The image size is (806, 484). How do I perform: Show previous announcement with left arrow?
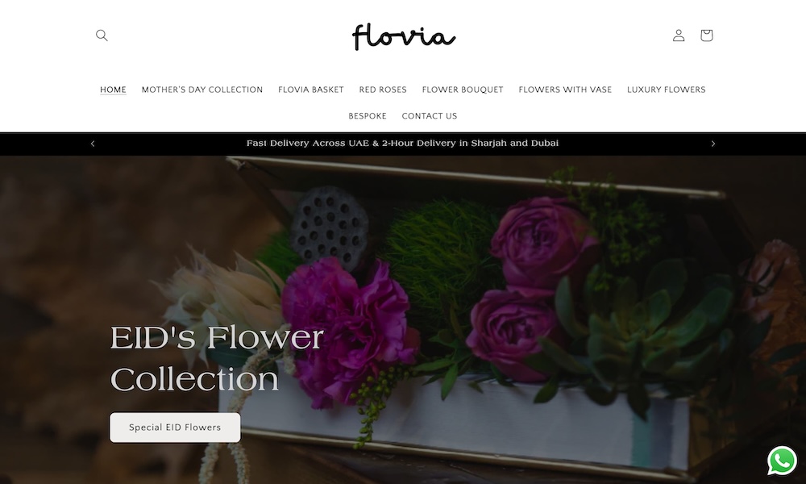click(93, 144)
